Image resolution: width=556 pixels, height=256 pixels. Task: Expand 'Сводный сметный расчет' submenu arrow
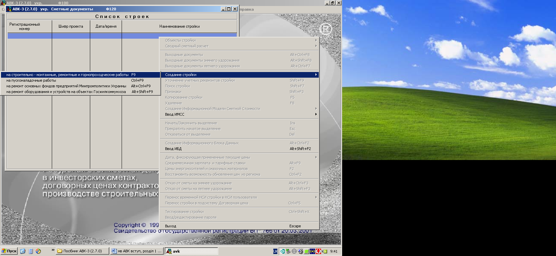tap(316, 46)
